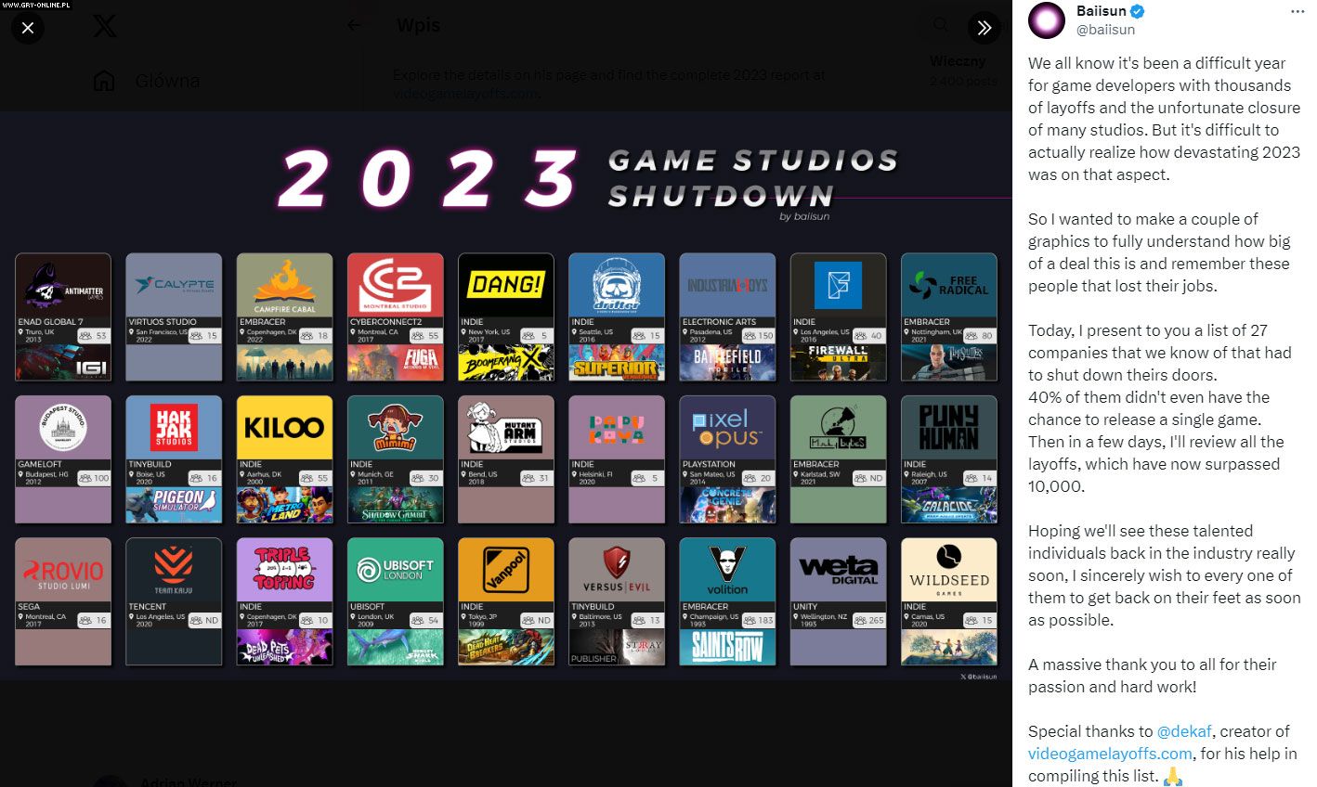Click the text 'Today, I present to you a list of 27'

(x=1148, y=330)
